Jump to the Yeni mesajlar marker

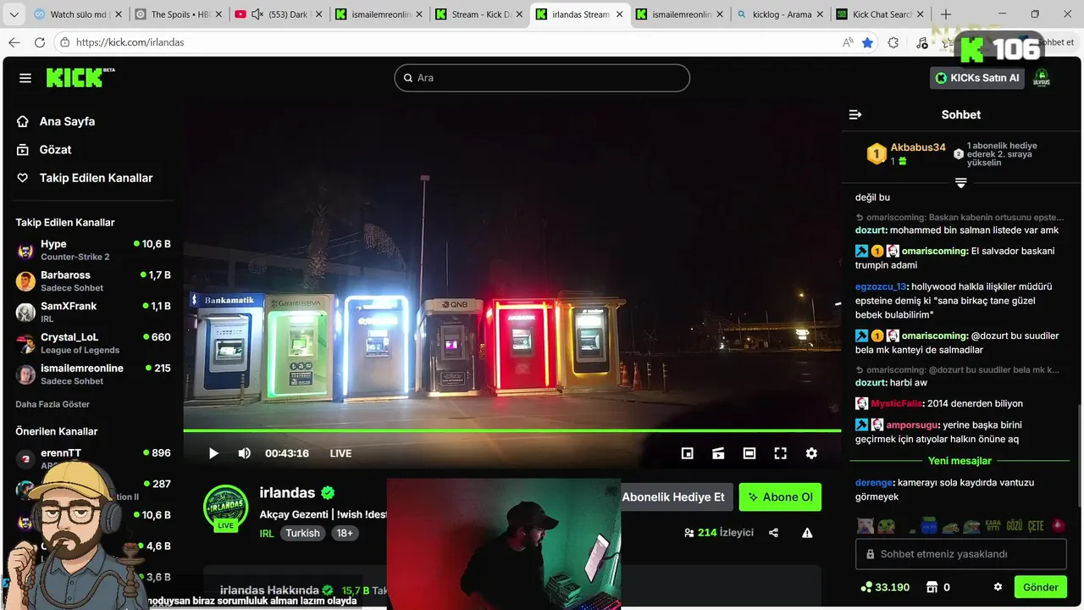[x=960, y=461]
